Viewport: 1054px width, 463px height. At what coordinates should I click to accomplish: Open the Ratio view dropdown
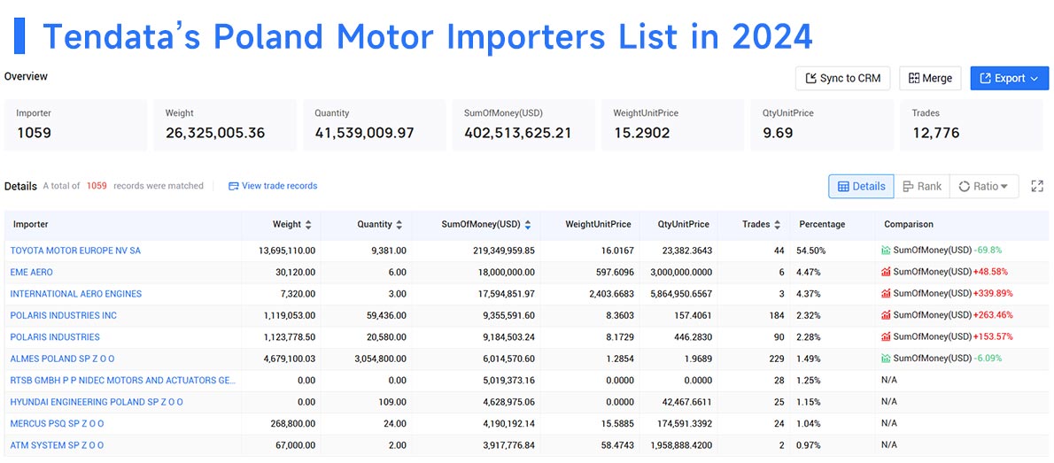pyautogui.click(x=983, y=186)
